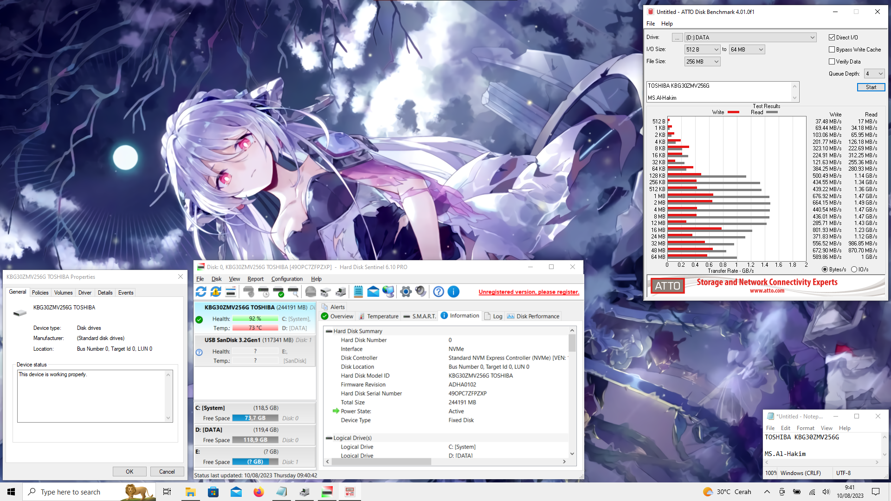This screenshot has height=501, width=891.
Task: Open the Mail app on taskbar
Action: tap(236, 492)
